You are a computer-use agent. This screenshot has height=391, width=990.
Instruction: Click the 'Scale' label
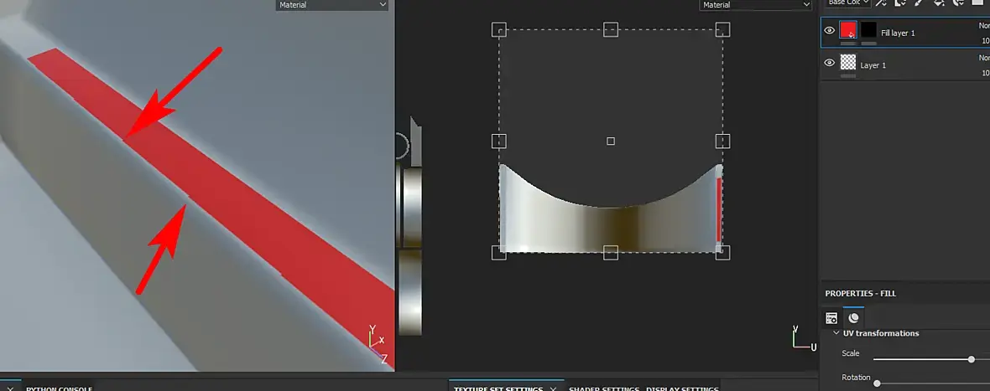click(851, 354)
